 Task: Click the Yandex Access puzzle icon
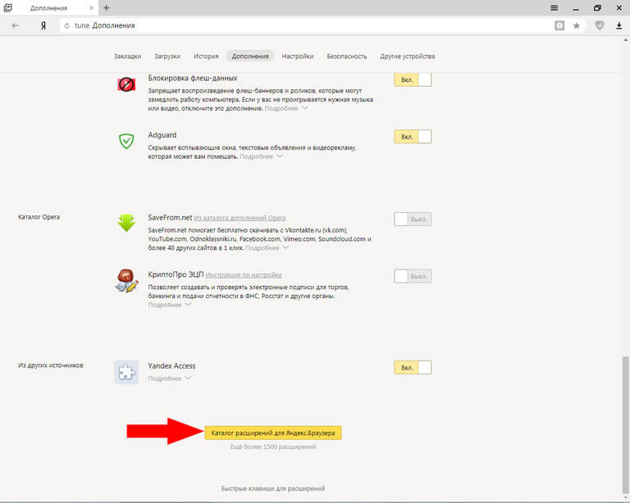126,372
